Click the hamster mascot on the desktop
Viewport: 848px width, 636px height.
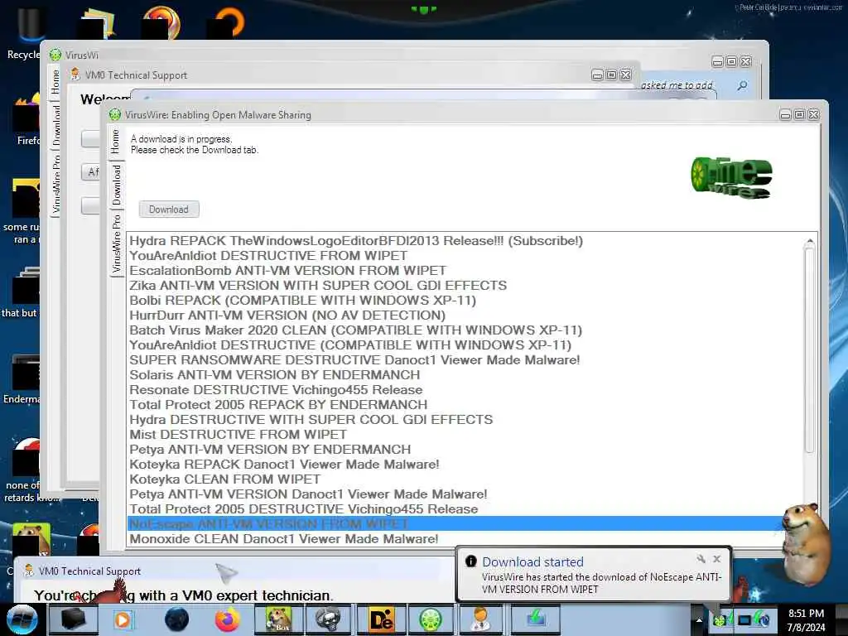click(x=805, y=543)
